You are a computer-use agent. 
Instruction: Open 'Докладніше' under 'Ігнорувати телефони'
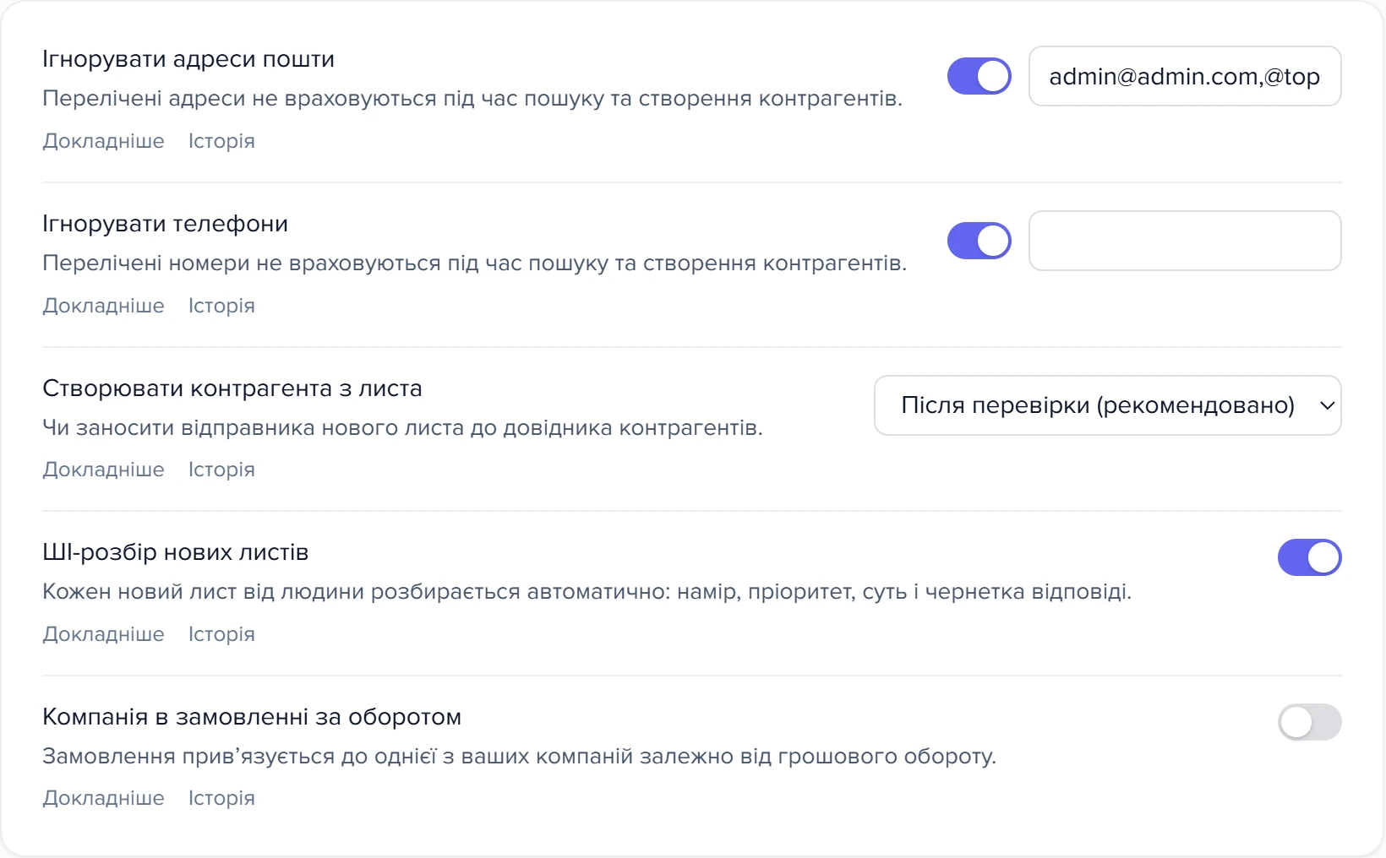tap(103, 306)
